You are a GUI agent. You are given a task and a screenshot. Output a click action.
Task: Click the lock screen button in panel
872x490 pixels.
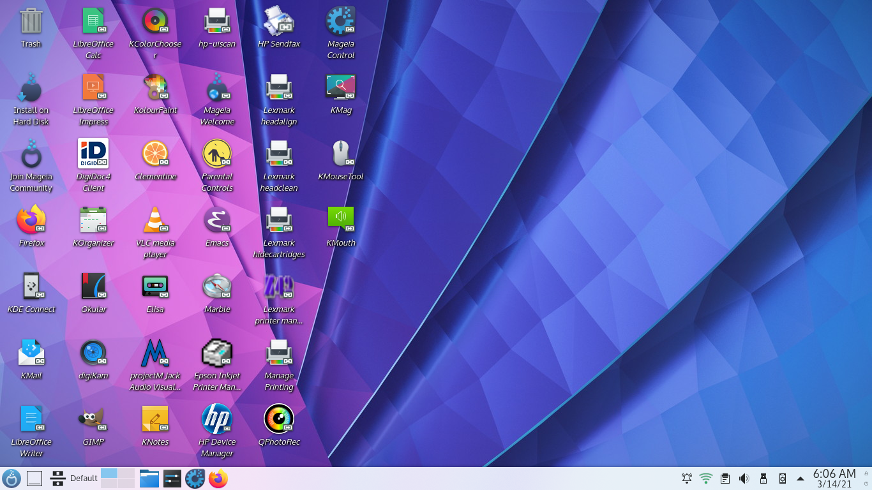(866, 473)
